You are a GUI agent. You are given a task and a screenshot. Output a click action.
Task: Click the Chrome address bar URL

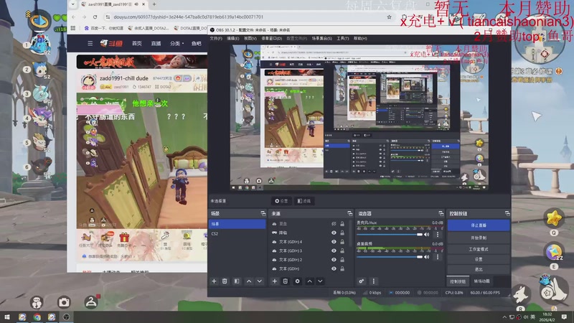[188, 17]
